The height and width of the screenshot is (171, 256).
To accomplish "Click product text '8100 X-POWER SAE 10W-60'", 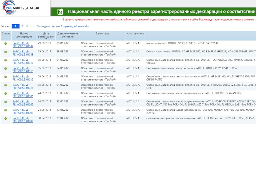I will [222, 68].
